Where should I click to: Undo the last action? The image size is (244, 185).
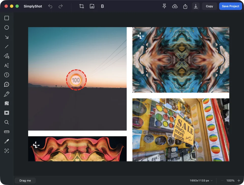(x=50, y=6)
